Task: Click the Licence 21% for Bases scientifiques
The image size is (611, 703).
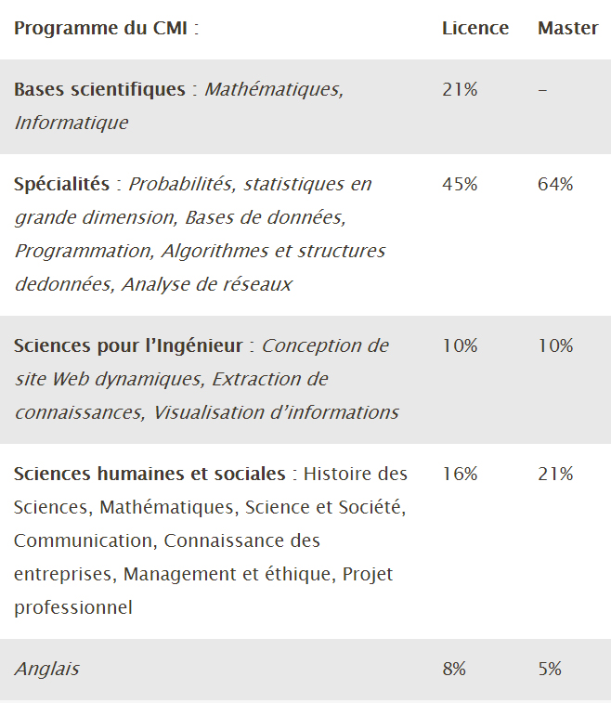Action: click(459, 89)
